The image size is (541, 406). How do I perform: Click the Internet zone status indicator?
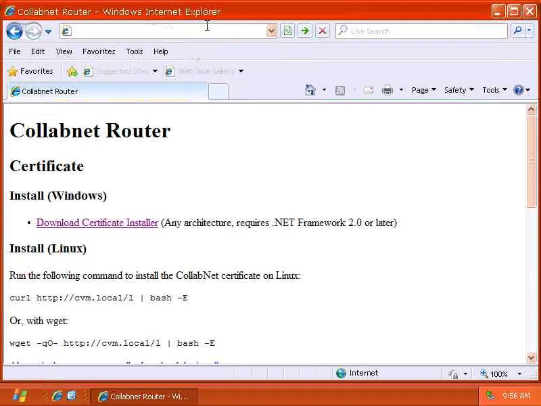point(357,373)
